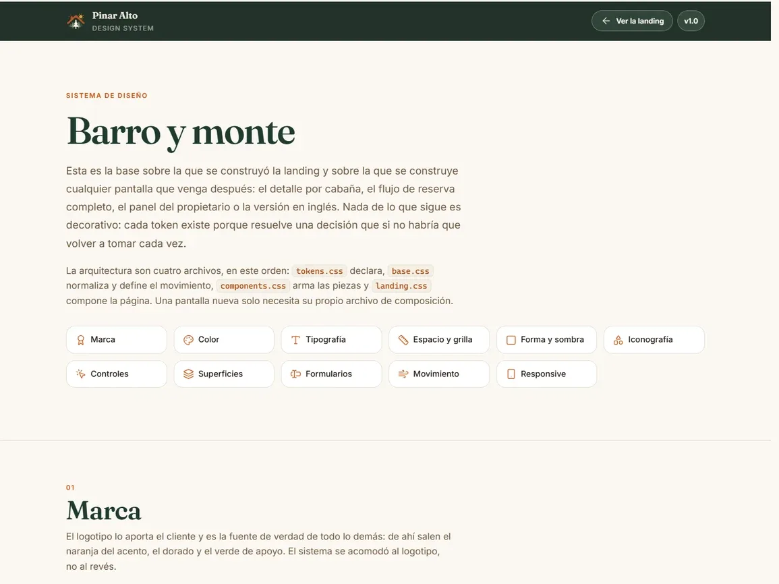The height and width of the screenshot is (584, 779).
Task: Click the v1.0 version badge
Action: (691, 21)
